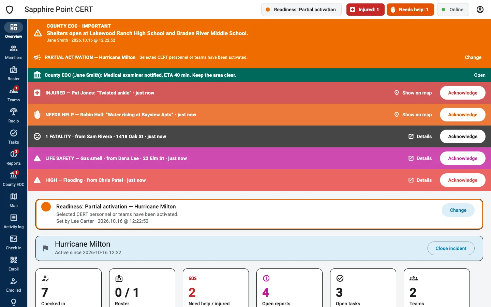Open the user account menu

pos(480,10)
